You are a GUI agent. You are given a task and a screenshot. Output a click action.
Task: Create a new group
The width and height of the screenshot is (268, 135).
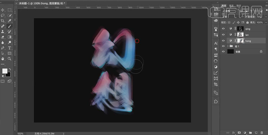250,133
